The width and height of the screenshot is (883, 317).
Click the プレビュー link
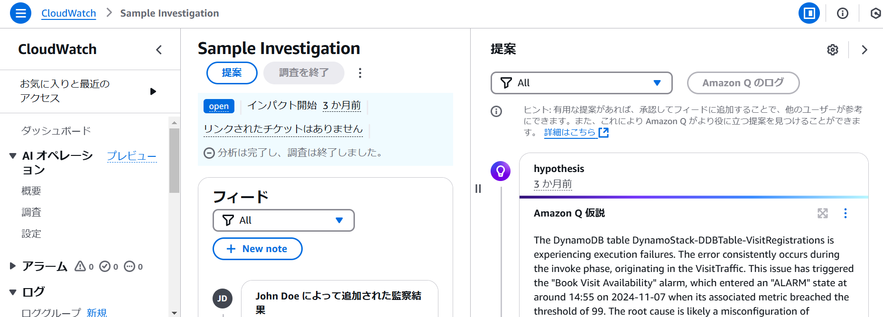(132, 156)
